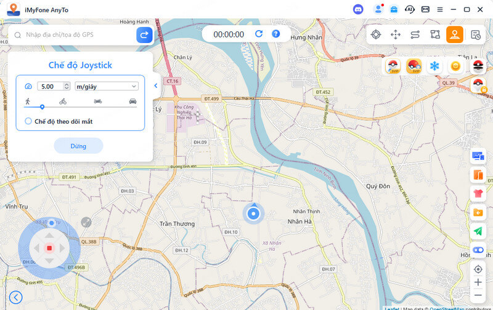Viewport: 493px width, 310px height.
Task: Collapse the Joystick panel with side arrow
Action: coord(156,85)
